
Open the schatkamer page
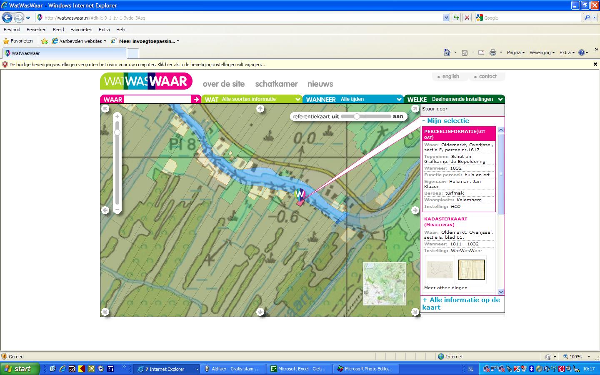(x=277, y=84)
